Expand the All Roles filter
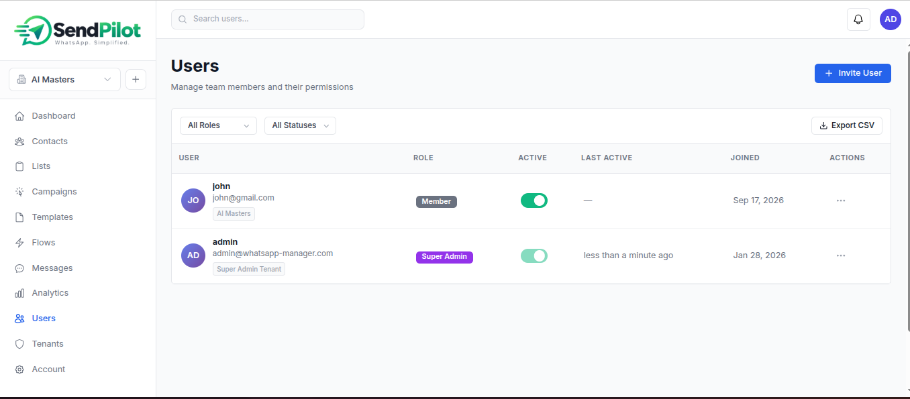 coord(218,125)
